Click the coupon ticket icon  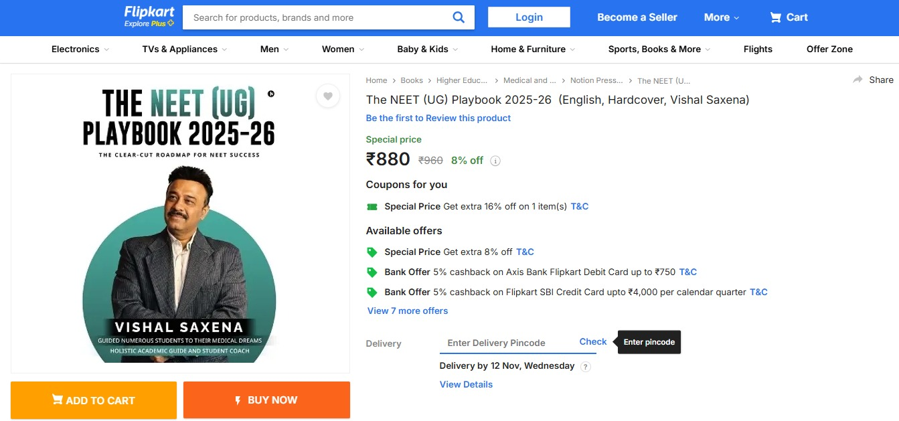pyautogui.click(x=372, y=207)
